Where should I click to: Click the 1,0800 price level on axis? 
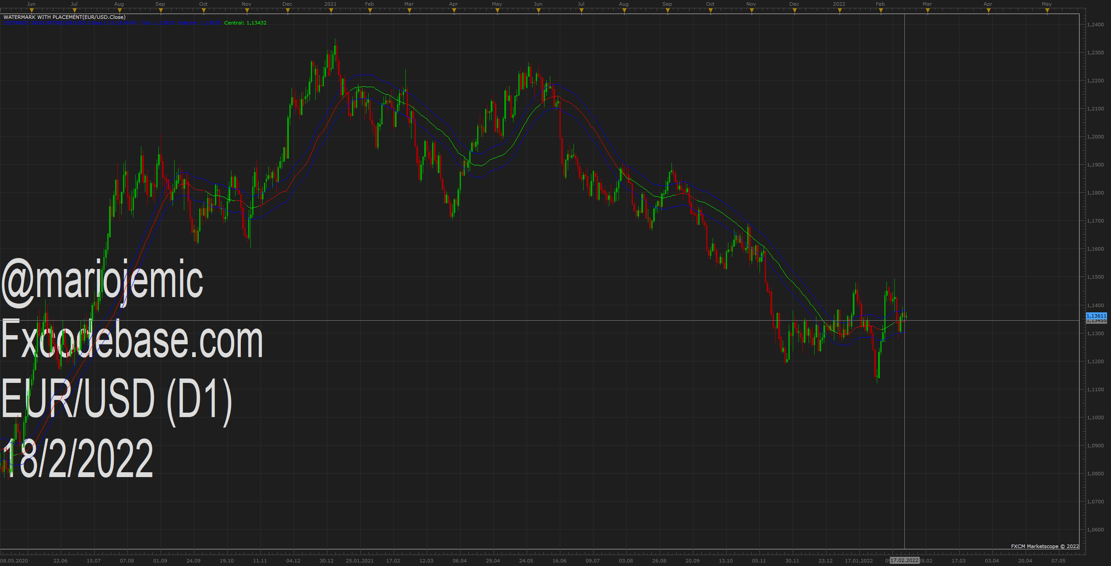pyautogui.click(x=1096, y=474)
